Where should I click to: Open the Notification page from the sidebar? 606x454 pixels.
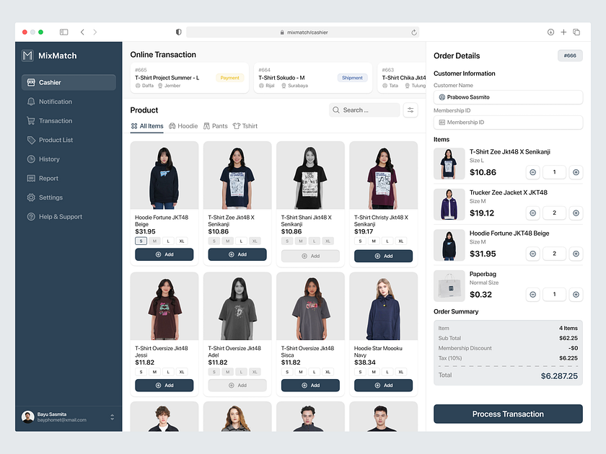point(69,102)
